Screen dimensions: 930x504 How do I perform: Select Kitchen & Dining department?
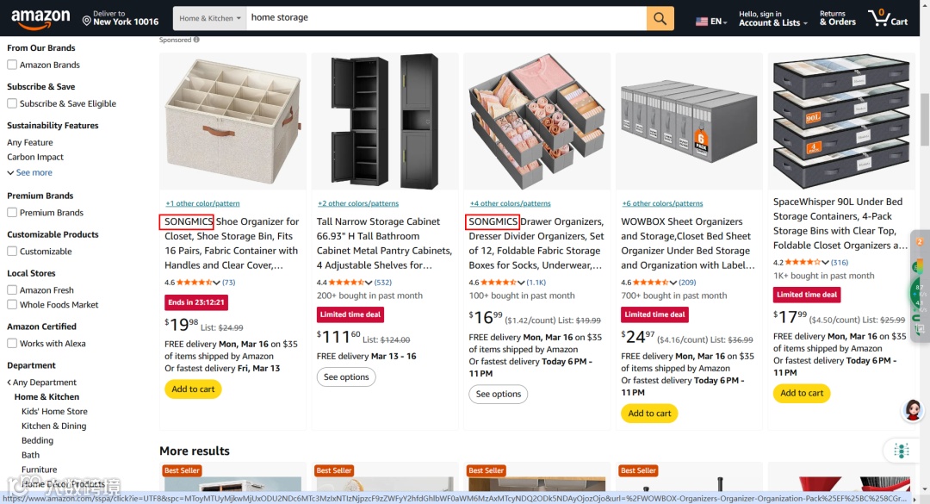tap(54, 426)
